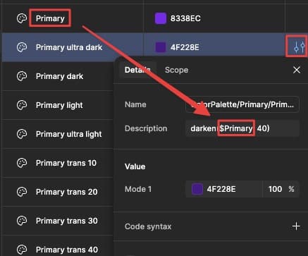This screenshot has height=256, width=308.
Task: Switch to the Scope tab
Action: 176,70
